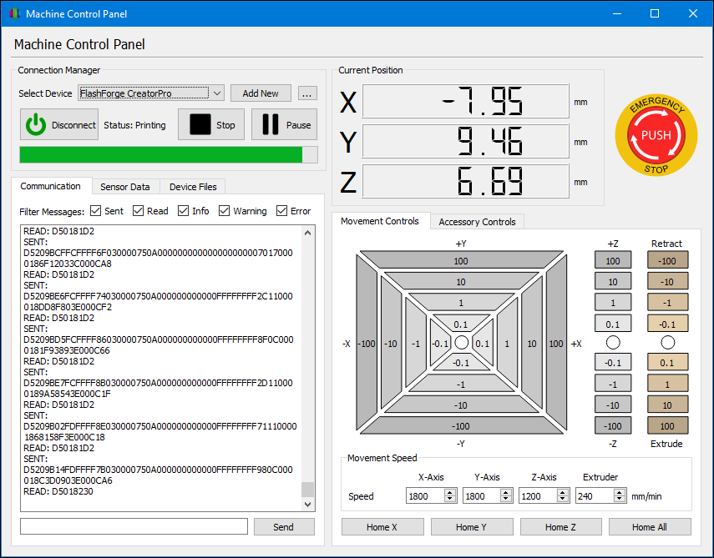Viewport: 714px width, 558px height.
Task: Jog +Y by 10
Action: coord(461,281)
